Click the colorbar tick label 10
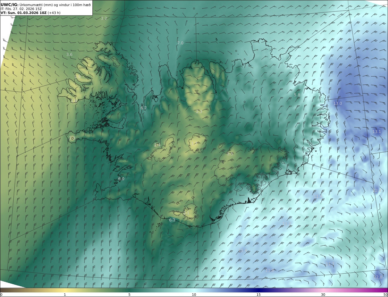 [194, 295]
